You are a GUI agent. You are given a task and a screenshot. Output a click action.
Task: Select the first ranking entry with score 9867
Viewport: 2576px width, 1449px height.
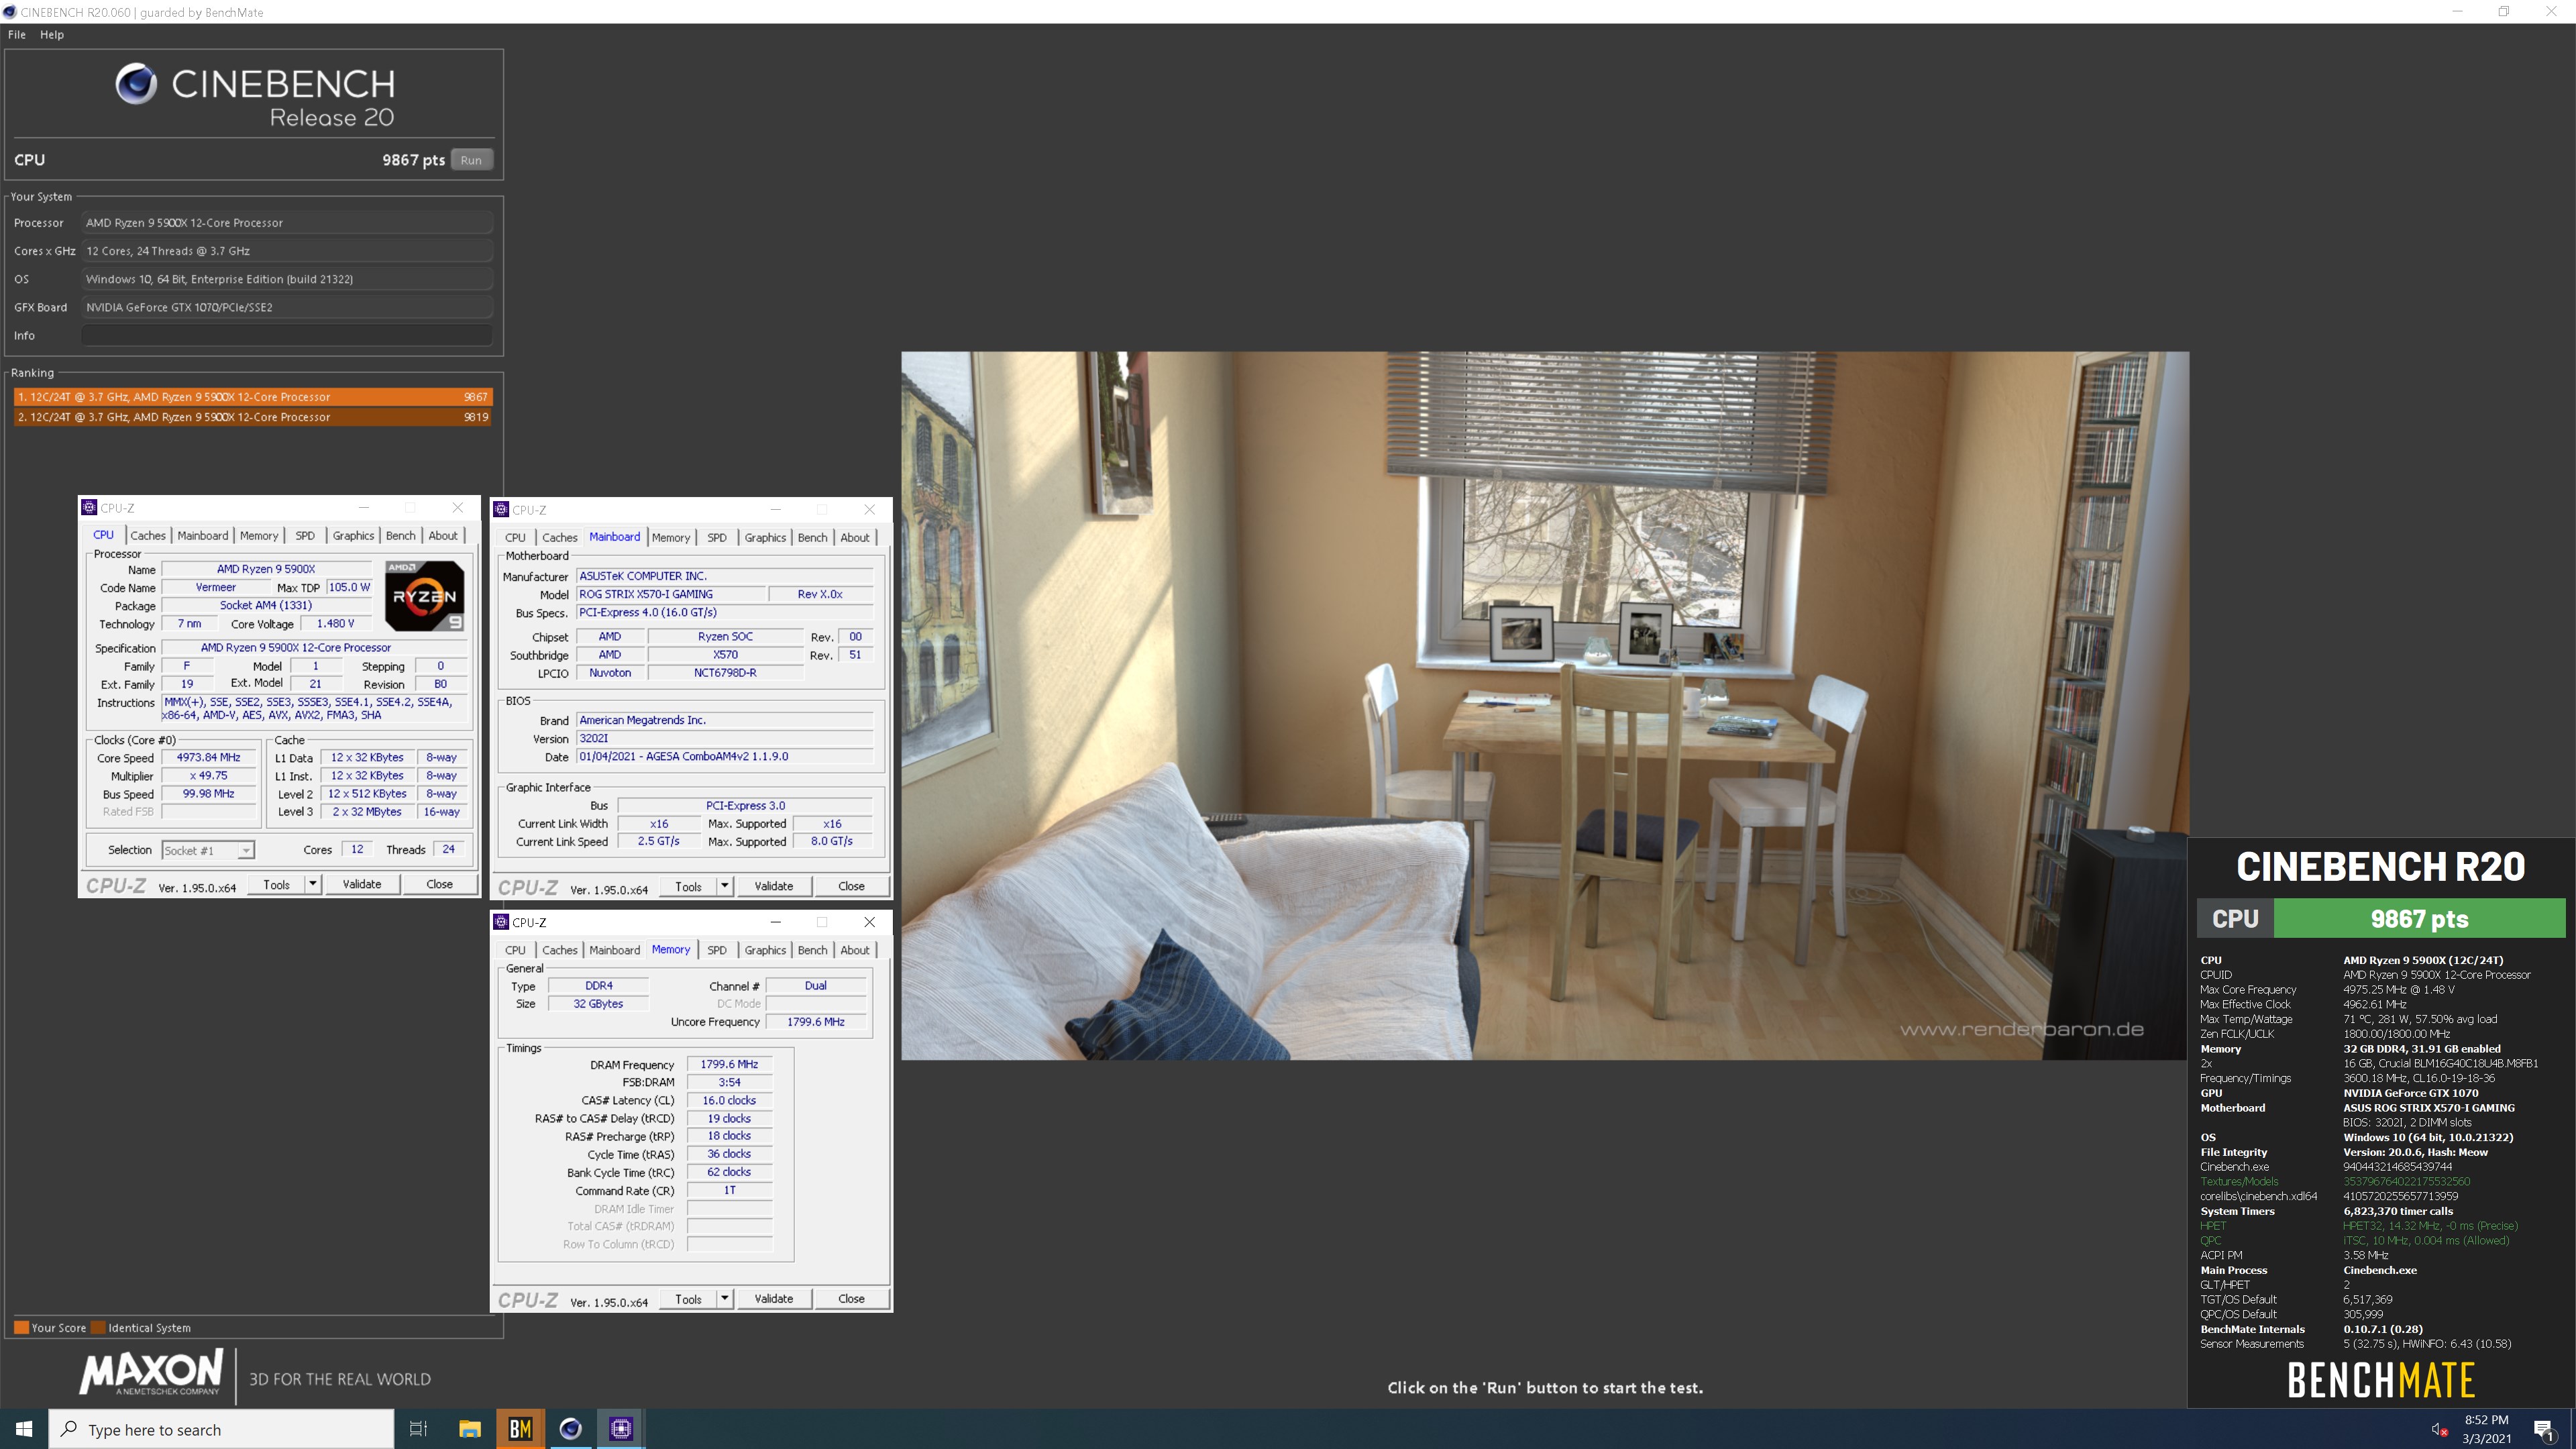[x=253, y=397]
